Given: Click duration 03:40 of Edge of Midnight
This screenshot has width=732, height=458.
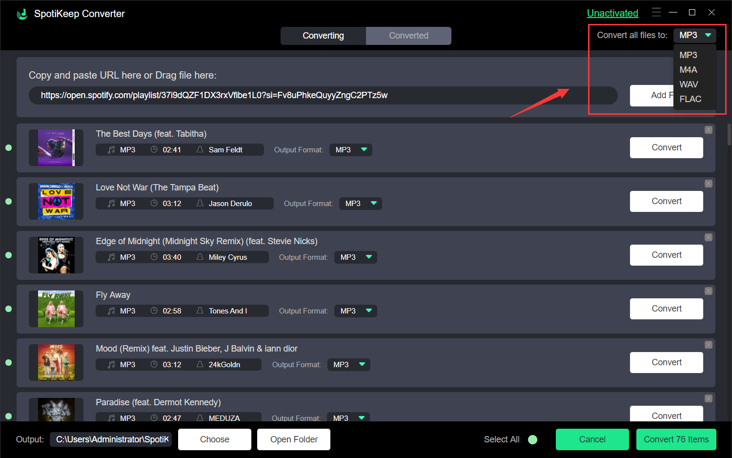Looking at the screenshot, I should click(172, 257).
